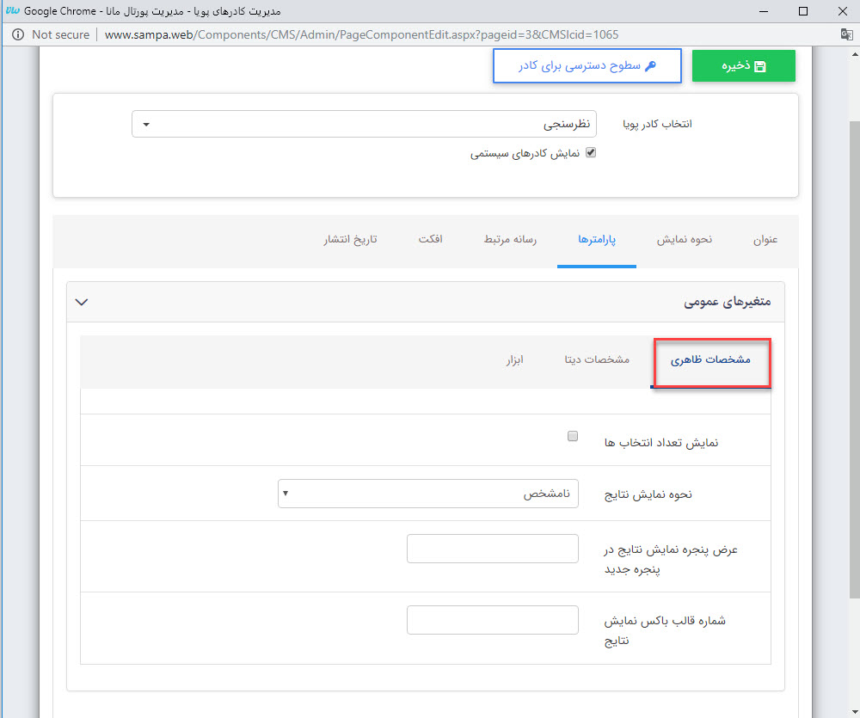Uncheck نمایش کادرهای سیستمی checkbox

click(590, 153)
